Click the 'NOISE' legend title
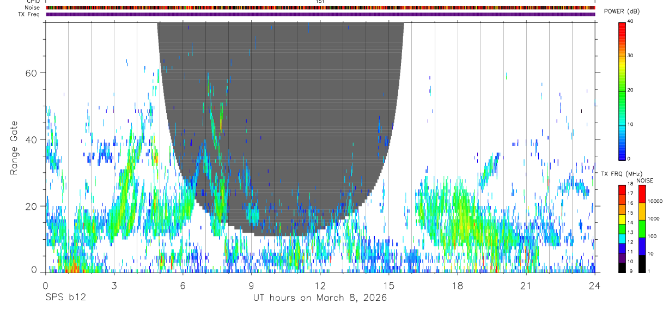 (x=644, y=180)
